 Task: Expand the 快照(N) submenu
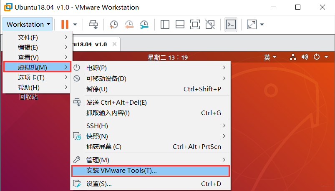pos(151,136)
